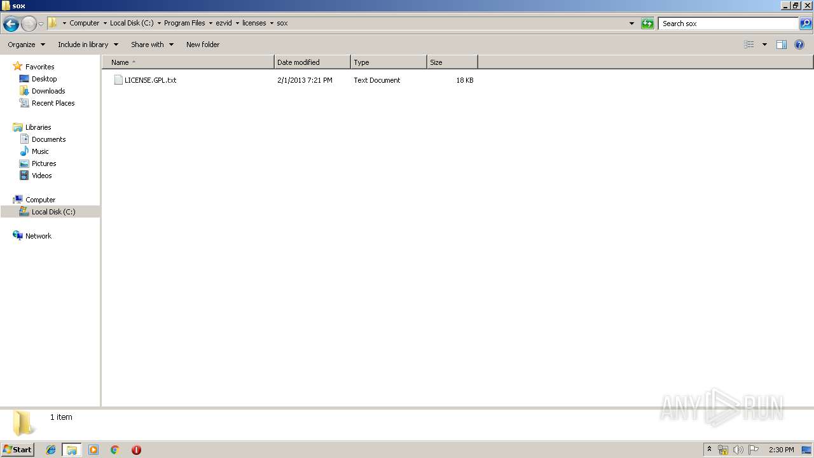Change your view icon button
The height and width of the screenshot is (458, 814).
click(749, 45)
